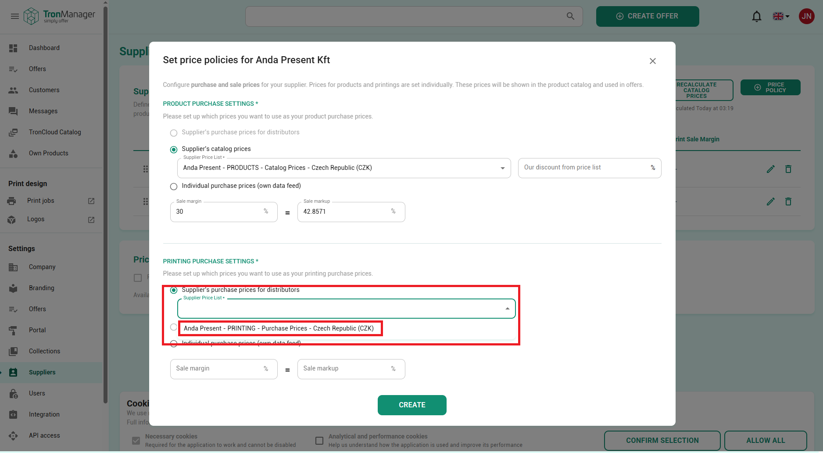
Task: Open Offers under the main menu
Action: [x=37, y=69]
